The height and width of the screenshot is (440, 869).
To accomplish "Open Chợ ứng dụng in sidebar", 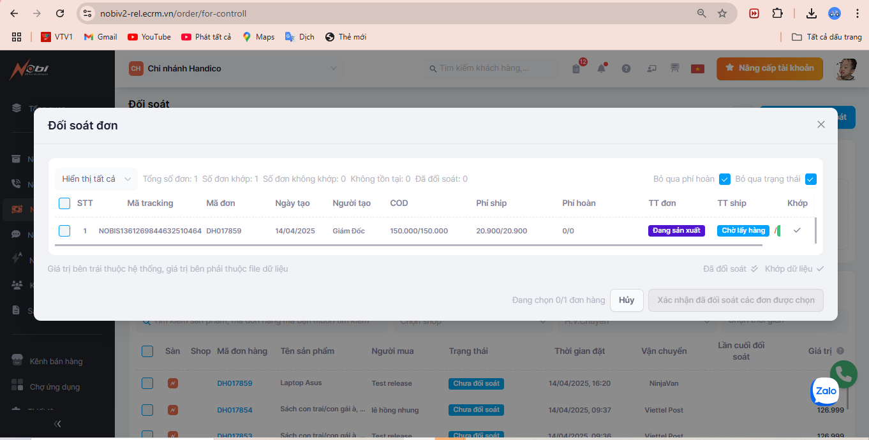I will (x=54, y=387).
